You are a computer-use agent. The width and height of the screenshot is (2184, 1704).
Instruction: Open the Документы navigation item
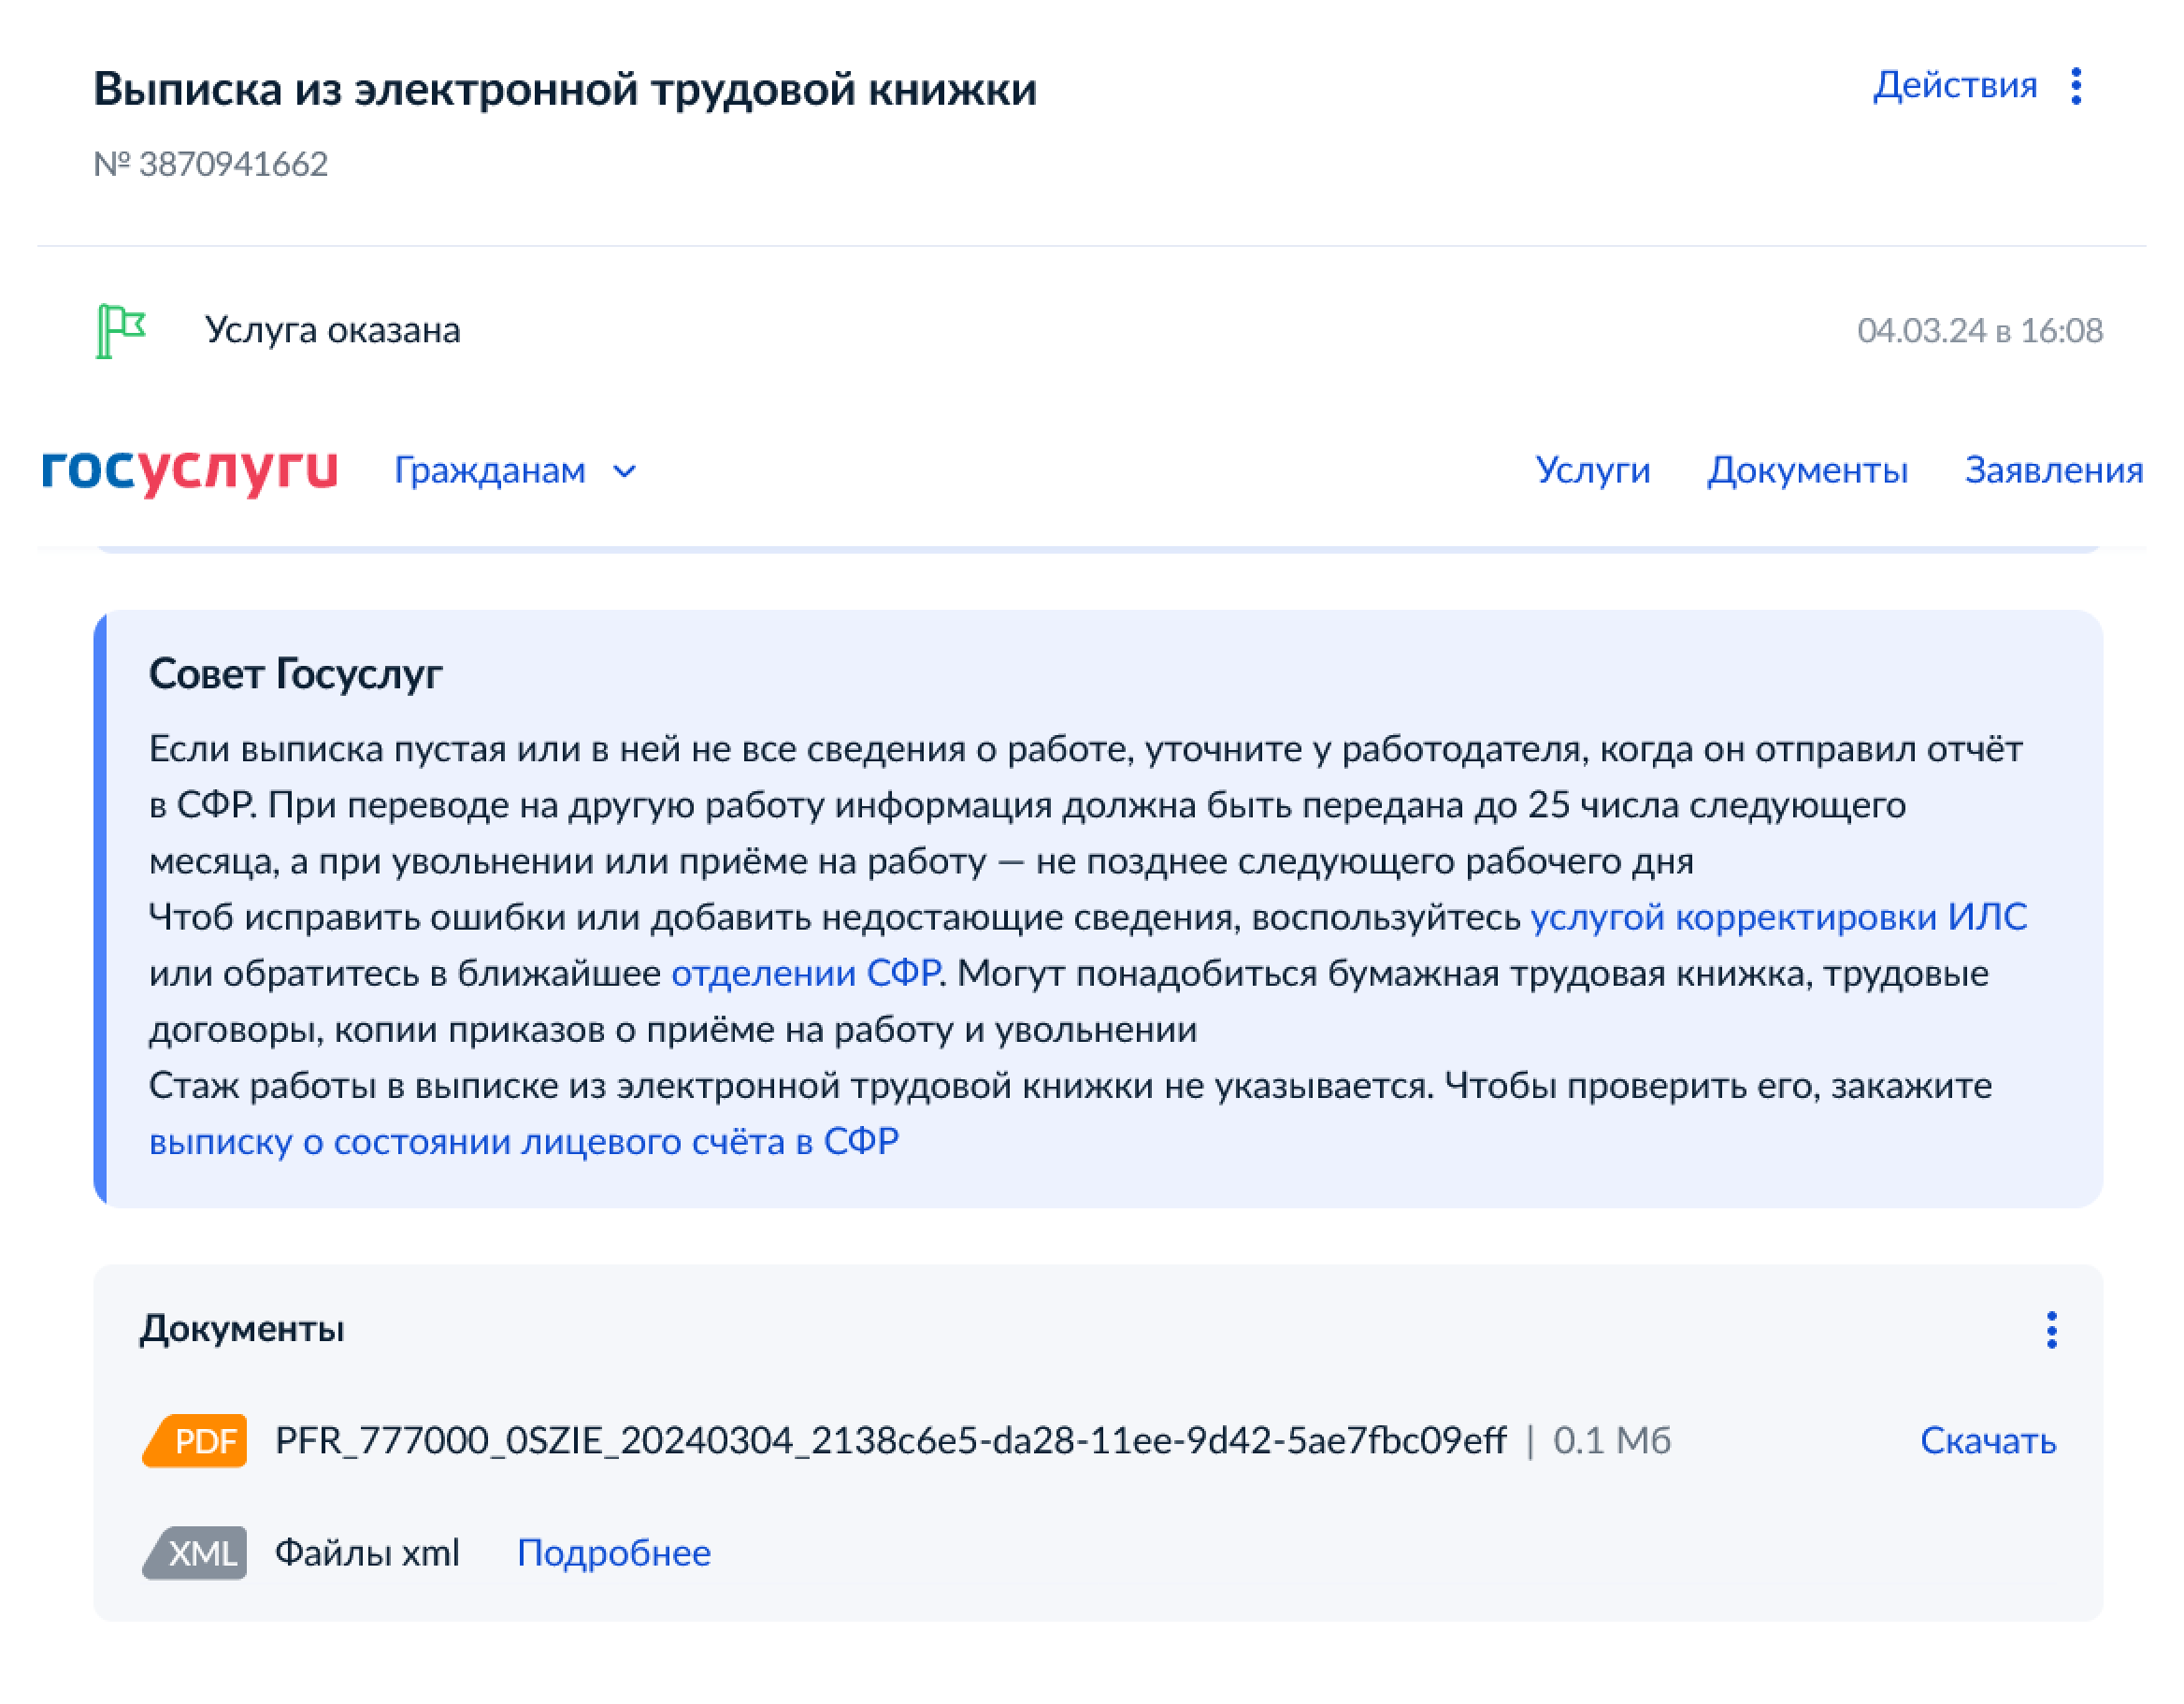click(1807, 470)
